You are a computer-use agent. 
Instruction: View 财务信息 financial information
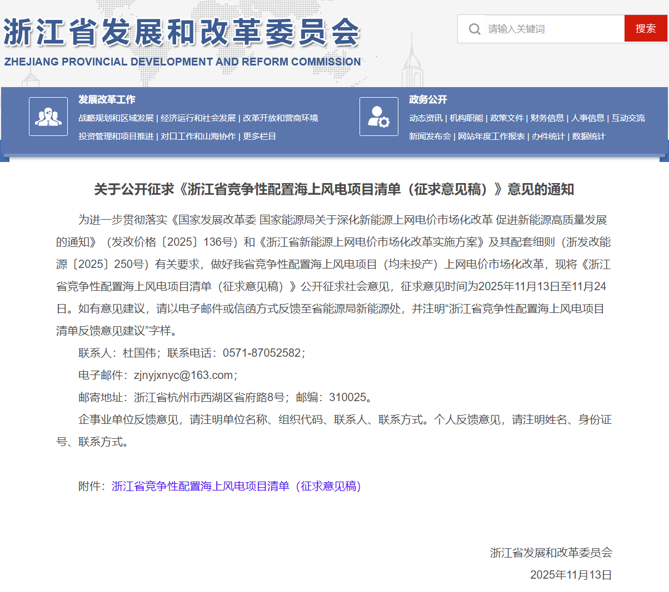click(x=547, y=118)
